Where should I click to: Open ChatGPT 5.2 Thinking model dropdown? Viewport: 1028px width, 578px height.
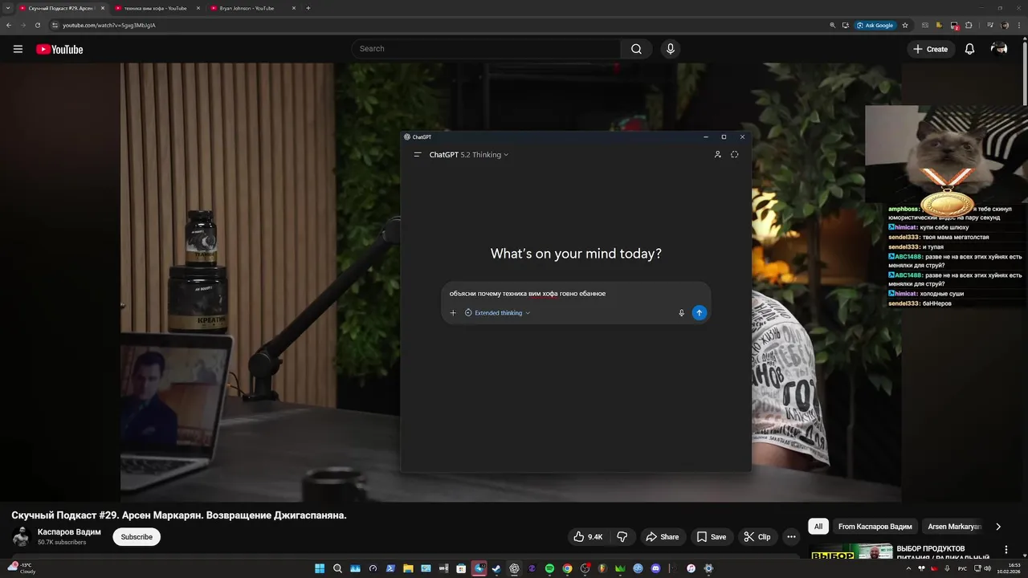(469, 154)
